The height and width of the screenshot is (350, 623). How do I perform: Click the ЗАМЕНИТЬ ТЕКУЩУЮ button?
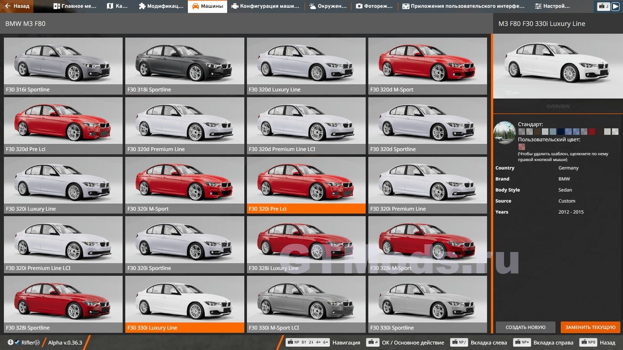click(x=590, y=327)
